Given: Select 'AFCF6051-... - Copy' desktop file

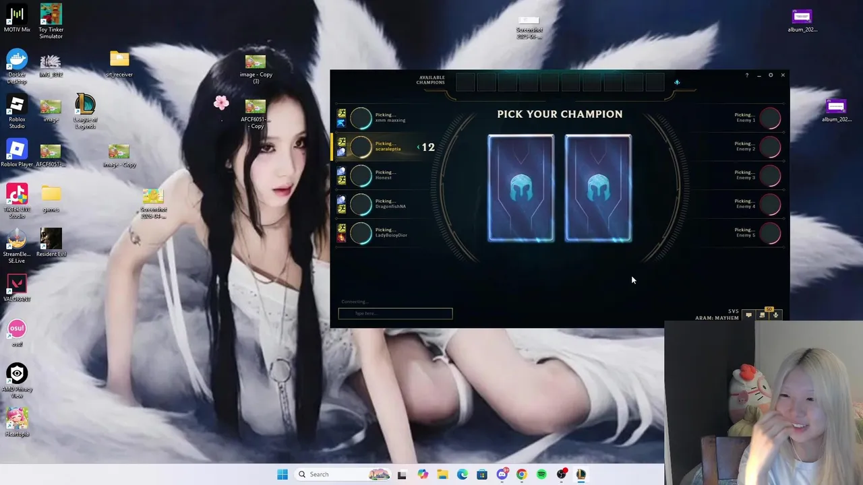Looking at the screenshot, I should (x=256, y=115).
